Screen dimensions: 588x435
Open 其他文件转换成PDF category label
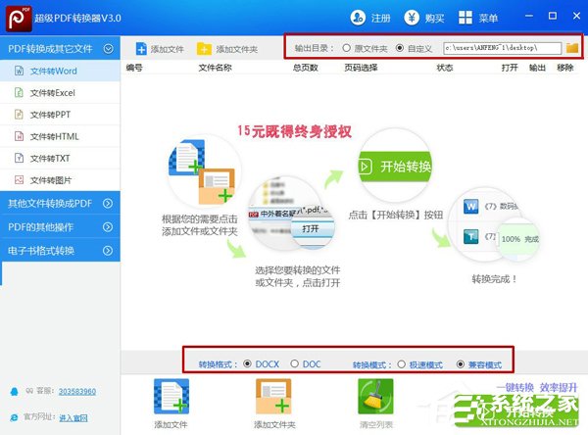[x=50, y=203]
